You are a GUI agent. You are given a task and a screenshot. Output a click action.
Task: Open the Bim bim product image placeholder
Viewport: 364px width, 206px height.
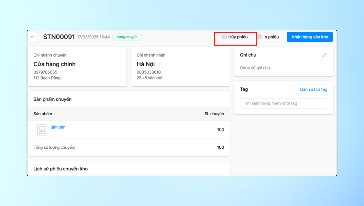(x=41, y=130)
